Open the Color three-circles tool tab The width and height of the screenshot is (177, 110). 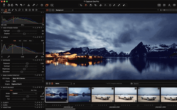(x=9, y=10)
